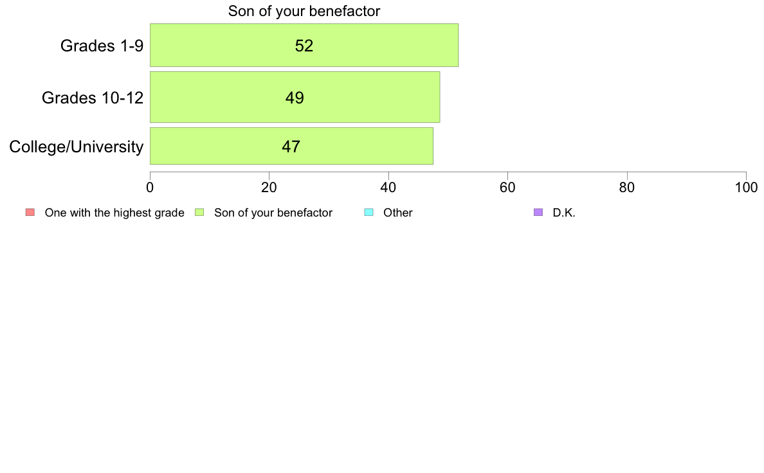Click the 60 tick on the x-axis
Viewport: 764px width, 473px height.
point(507,188)
